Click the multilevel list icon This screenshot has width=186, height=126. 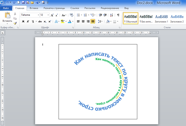[92, 15]
